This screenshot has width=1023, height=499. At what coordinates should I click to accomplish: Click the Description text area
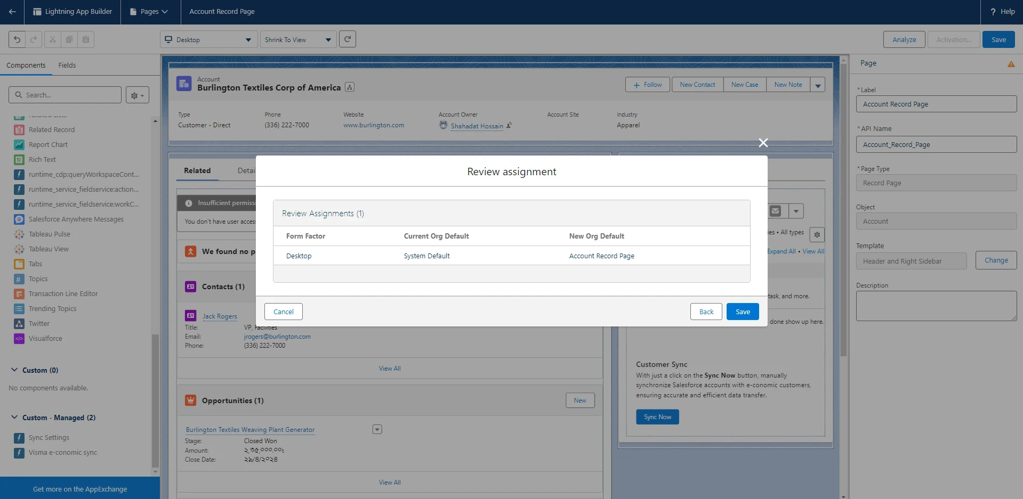pos(936,306)
